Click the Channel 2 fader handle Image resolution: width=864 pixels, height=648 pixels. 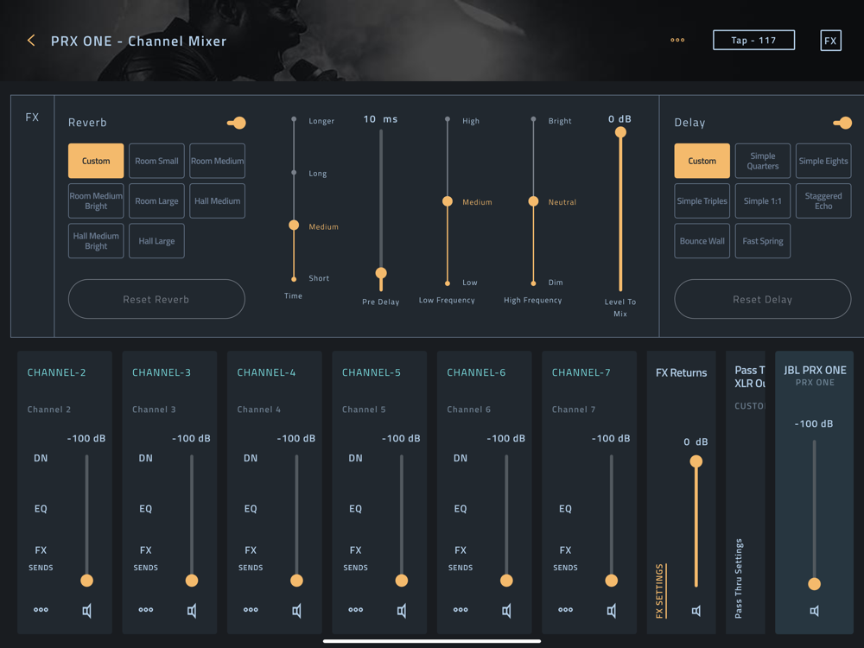[86, 581]
